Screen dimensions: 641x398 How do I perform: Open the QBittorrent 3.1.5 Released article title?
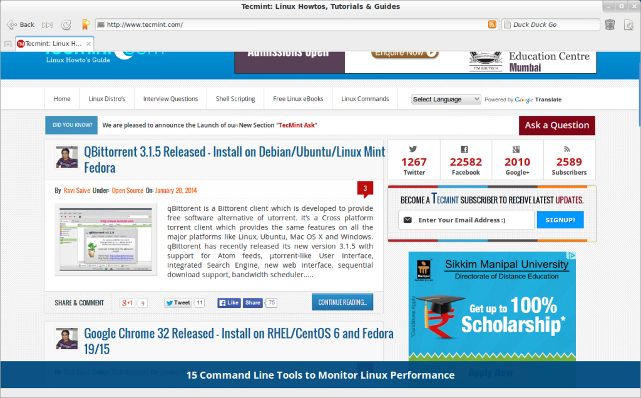point(234,160)
